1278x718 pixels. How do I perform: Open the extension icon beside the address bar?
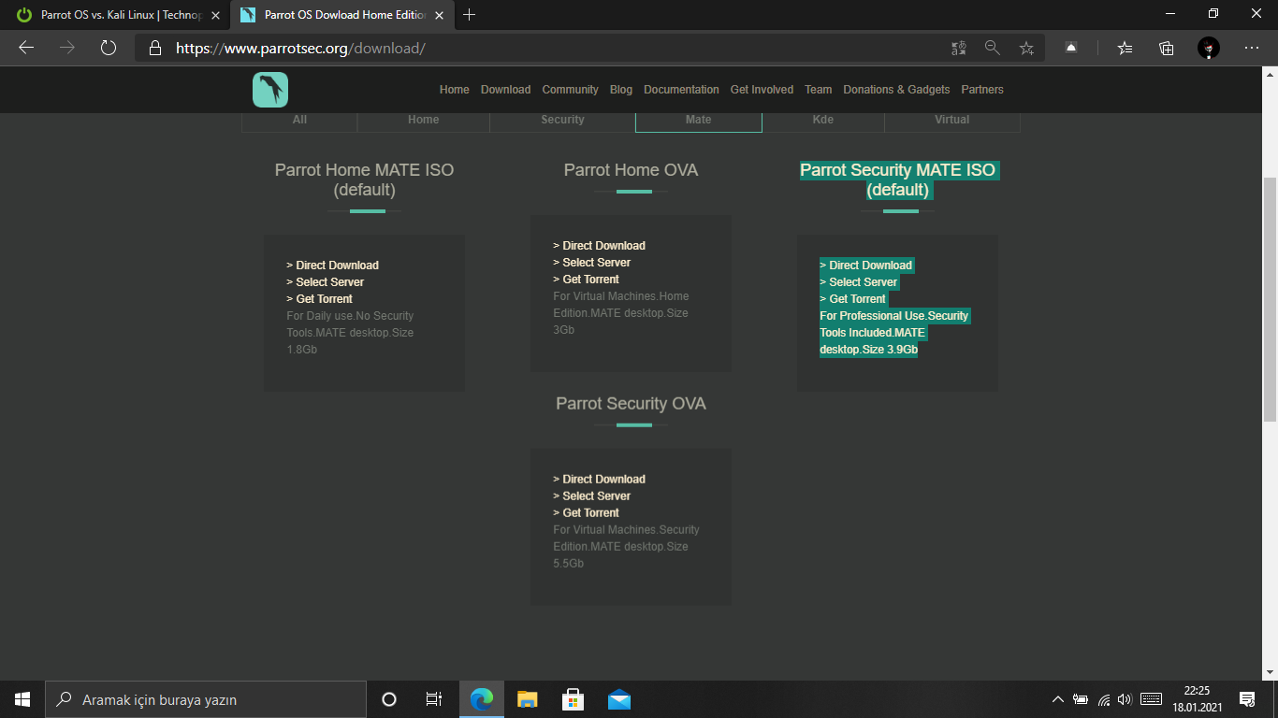(1071, 48)
